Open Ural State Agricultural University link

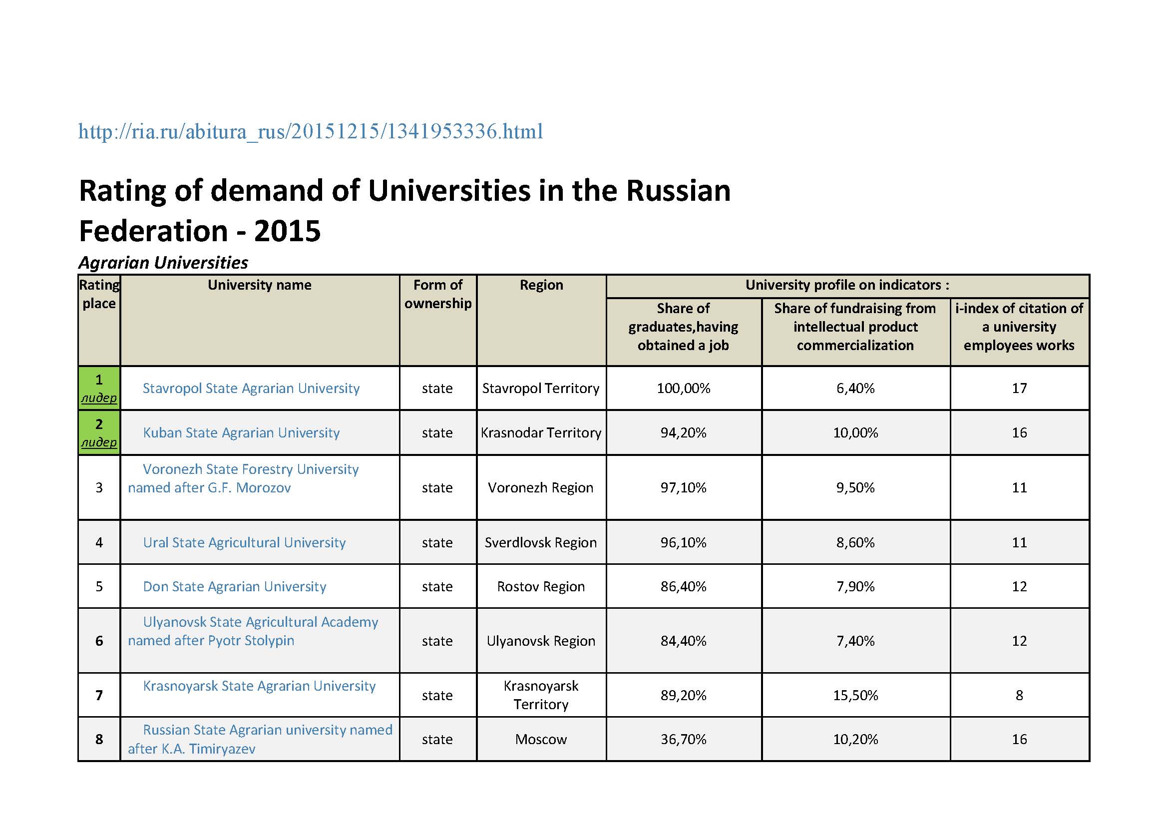click(x=244, y=542)
